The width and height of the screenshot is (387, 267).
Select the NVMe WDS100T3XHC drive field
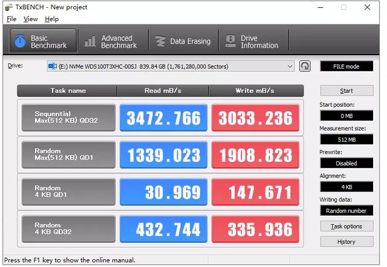(171, 66)
